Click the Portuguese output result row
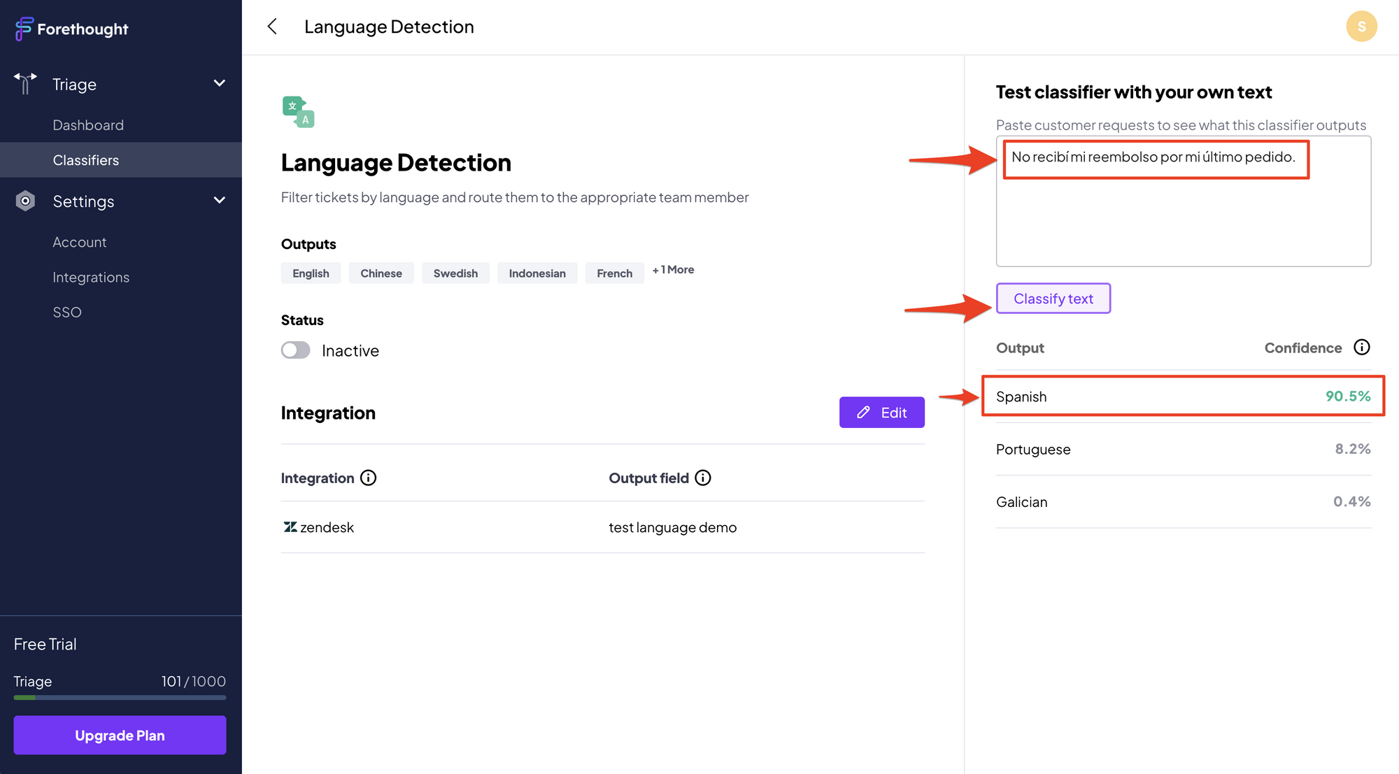Image resolution: width=1399 pixels, height=774 pixels. point(1183,449)
